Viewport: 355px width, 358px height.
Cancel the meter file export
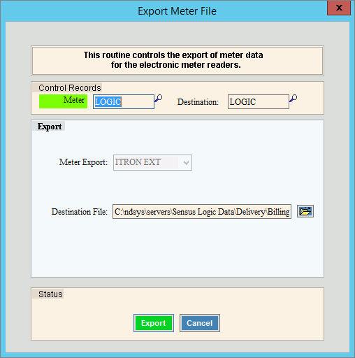pos(200,323)
